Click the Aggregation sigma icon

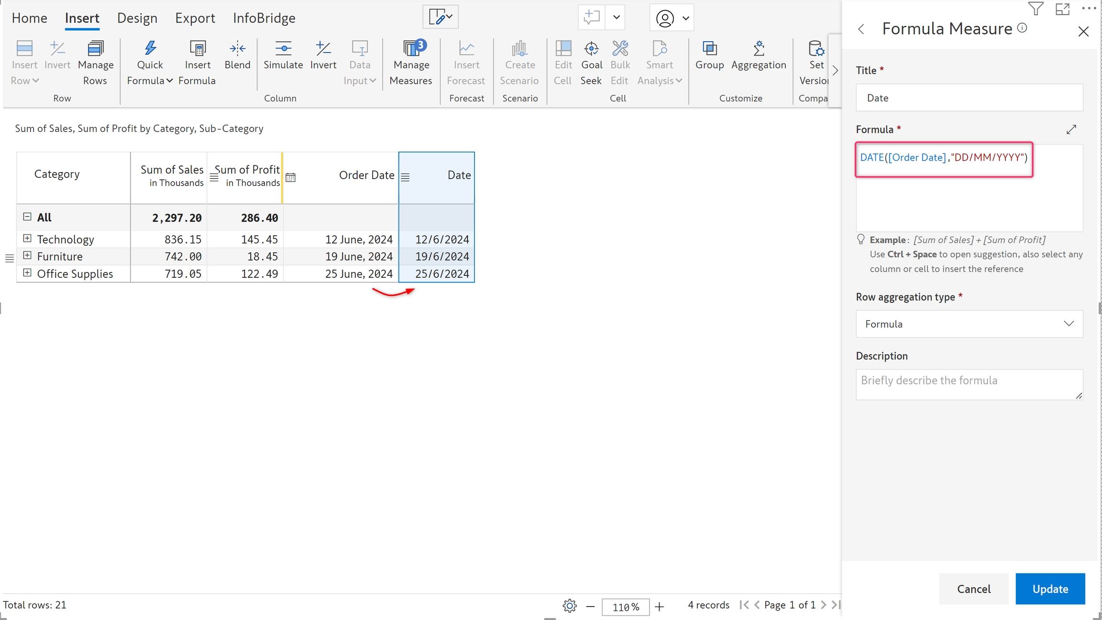759,48
